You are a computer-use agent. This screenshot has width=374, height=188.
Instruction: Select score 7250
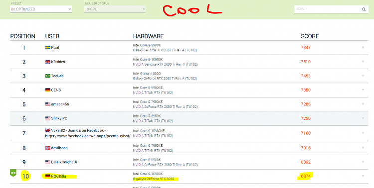click(x=306, y=118)
